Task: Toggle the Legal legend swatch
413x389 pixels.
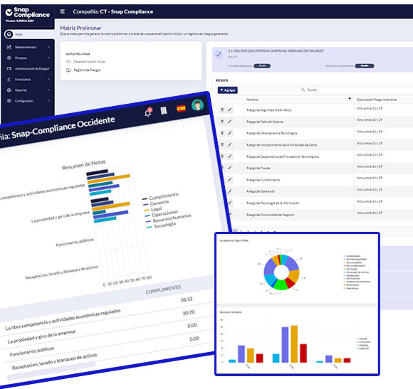Action: click(147, 211)
